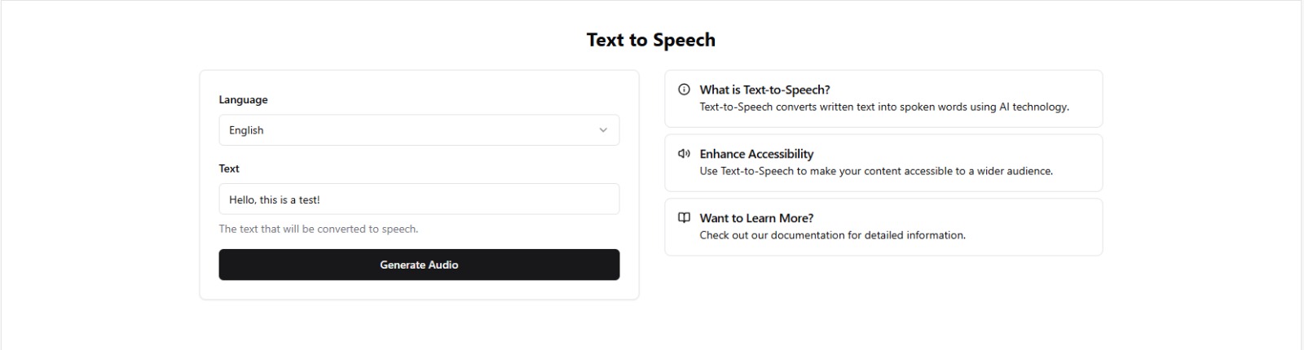
Task: Click the helper text under the text field
Action: (318, 229)
